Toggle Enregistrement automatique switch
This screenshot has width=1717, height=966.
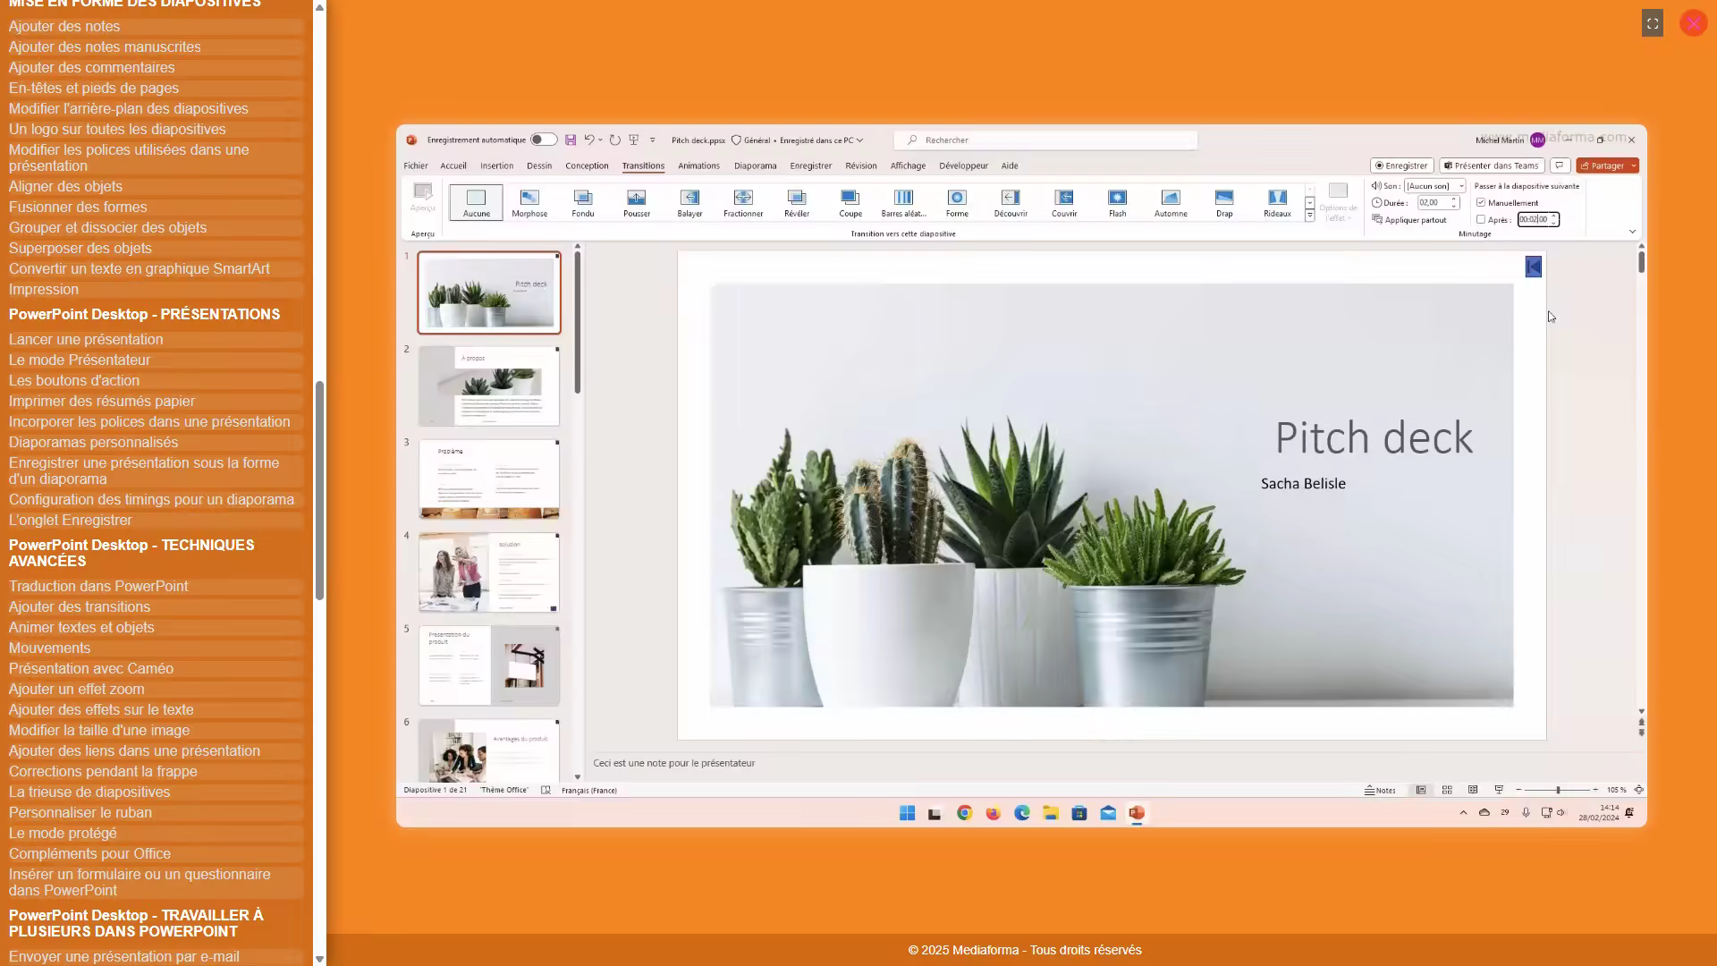543,140
